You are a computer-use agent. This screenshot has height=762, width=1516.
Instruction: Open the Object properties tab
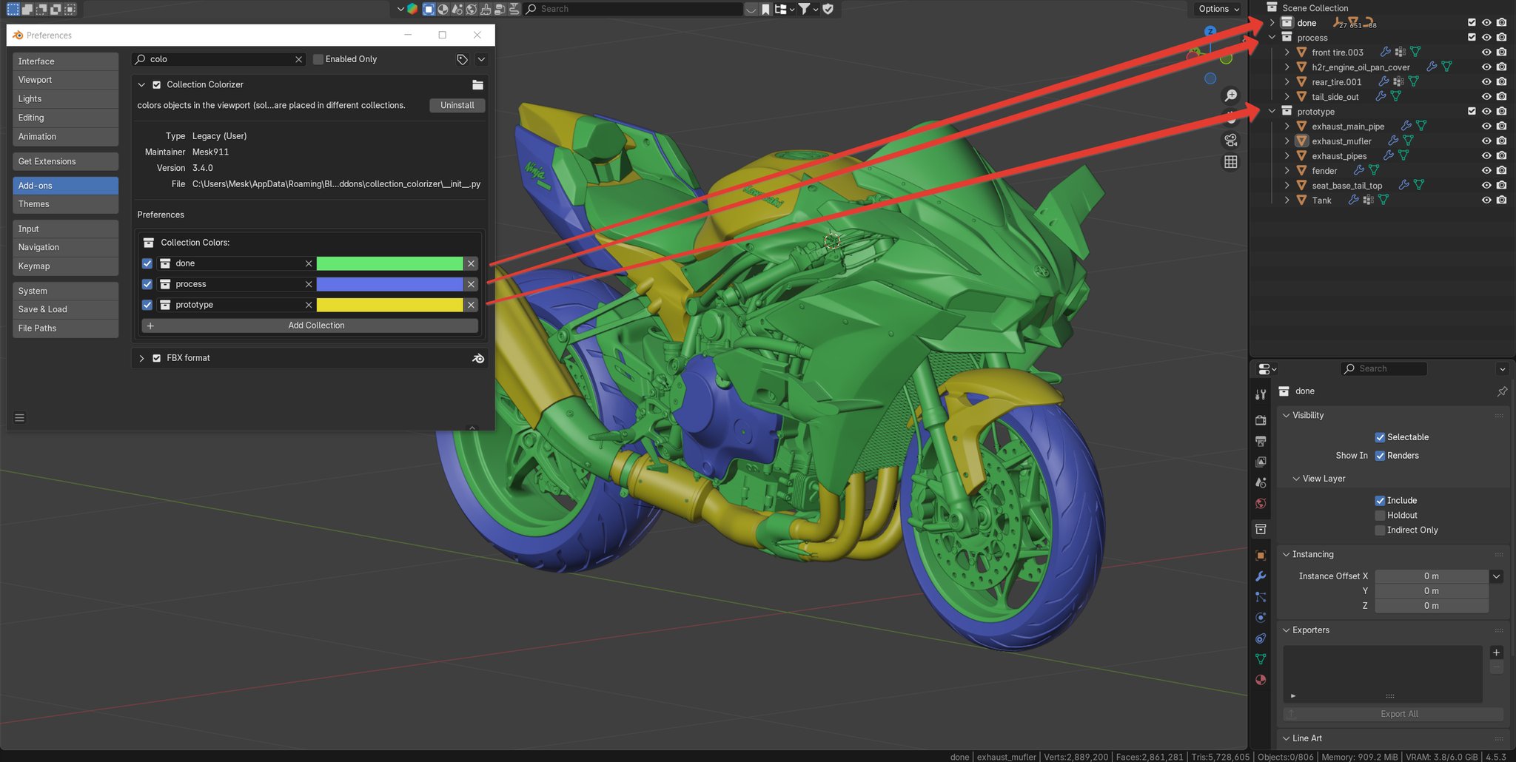(1261, 555)
